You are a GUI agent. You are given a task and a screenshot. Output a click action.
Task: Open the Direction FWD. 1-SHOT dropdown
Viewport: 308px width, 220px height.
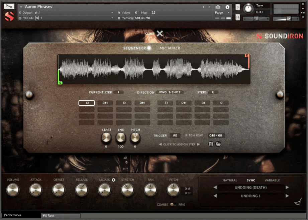pos(170,92)
